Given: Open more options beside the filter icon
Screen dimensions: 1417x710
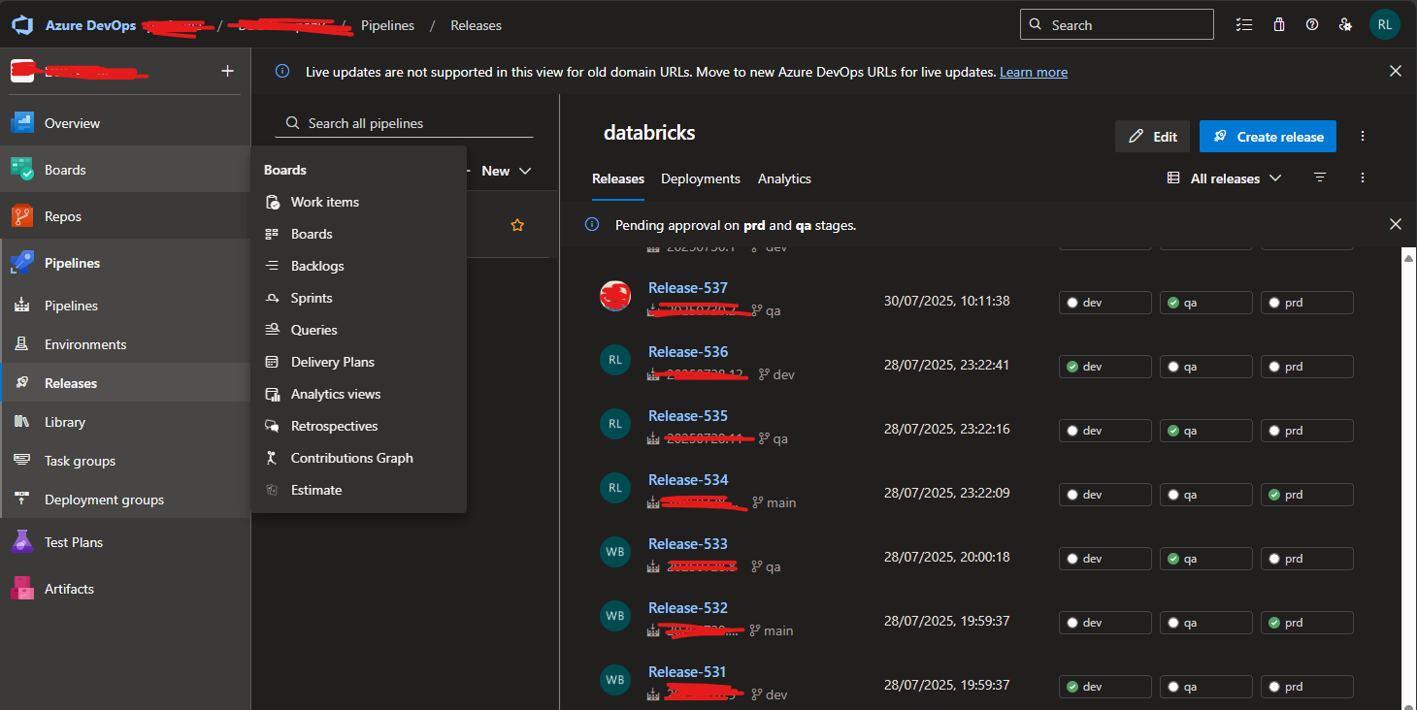Looking at the screenshot, I should click(1363, 178).
